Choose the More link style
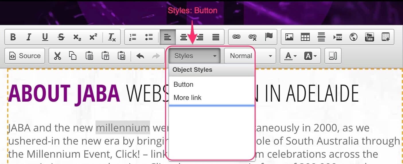Screen dimensions: 403x164 (212, 98)
